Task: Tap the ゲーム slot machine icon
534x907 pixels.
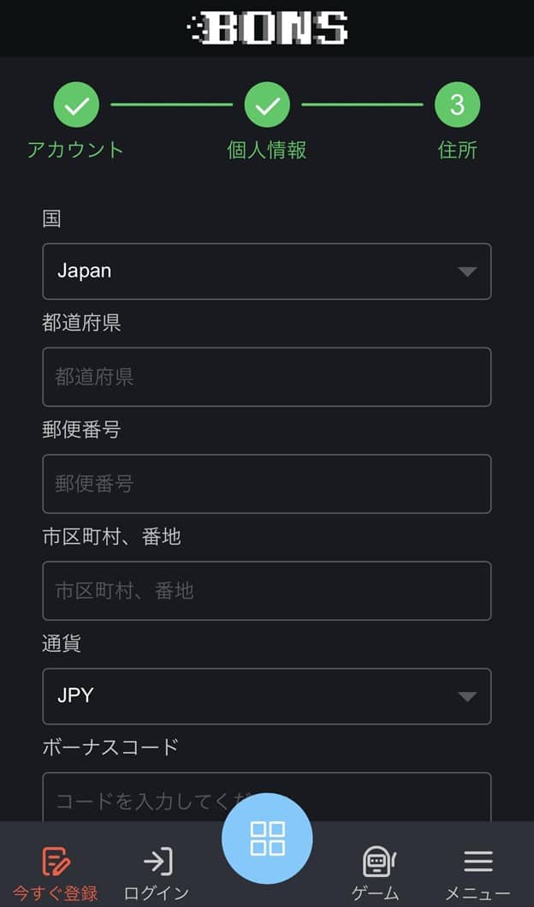Action: coord(377,861)
